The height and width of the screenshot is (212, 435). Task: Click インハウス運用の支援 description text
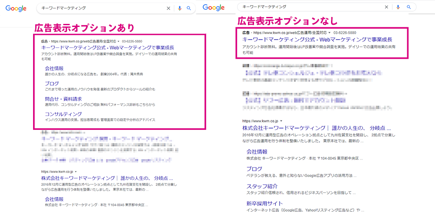(x=100, y=120)
